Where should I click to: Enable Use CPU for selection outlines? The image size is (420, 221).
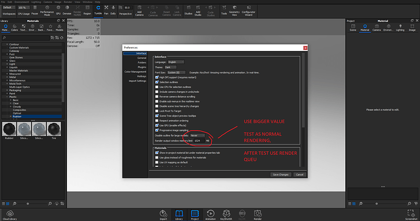coord(157,87)
